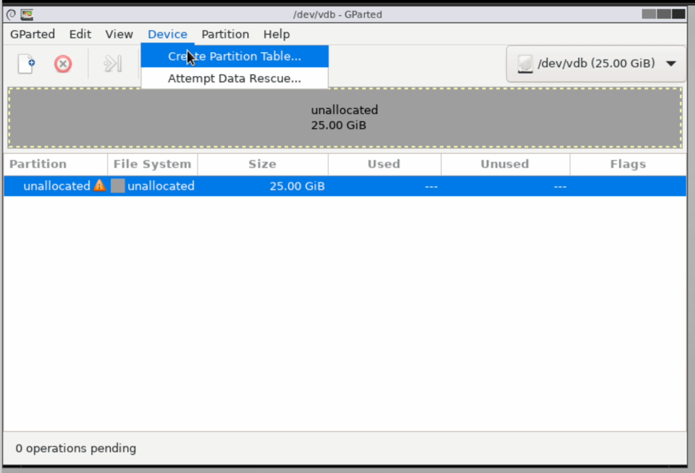The width and height of the screenshot is (695, 473).
Task: Open the /dev/vdb device dropdown arrow
Action: (671, 64)
